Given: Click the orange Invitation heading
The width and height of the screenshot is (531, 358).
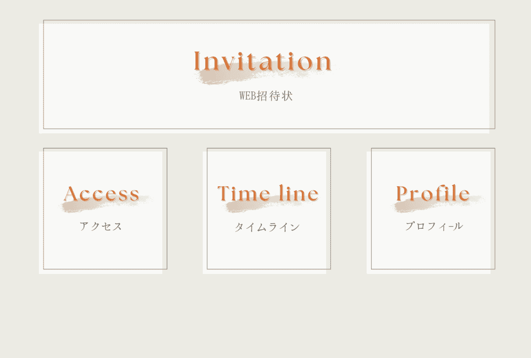Looking at the screenshot, I should [x=262, y=61].
